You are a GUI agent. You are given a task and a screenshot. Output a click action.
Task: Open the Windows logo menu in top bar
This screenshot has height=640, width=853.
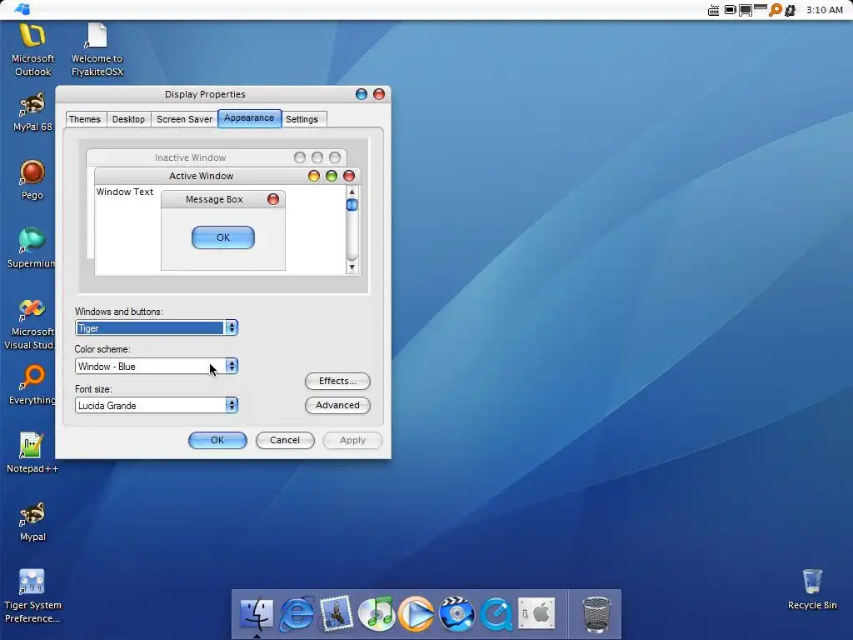22,9
